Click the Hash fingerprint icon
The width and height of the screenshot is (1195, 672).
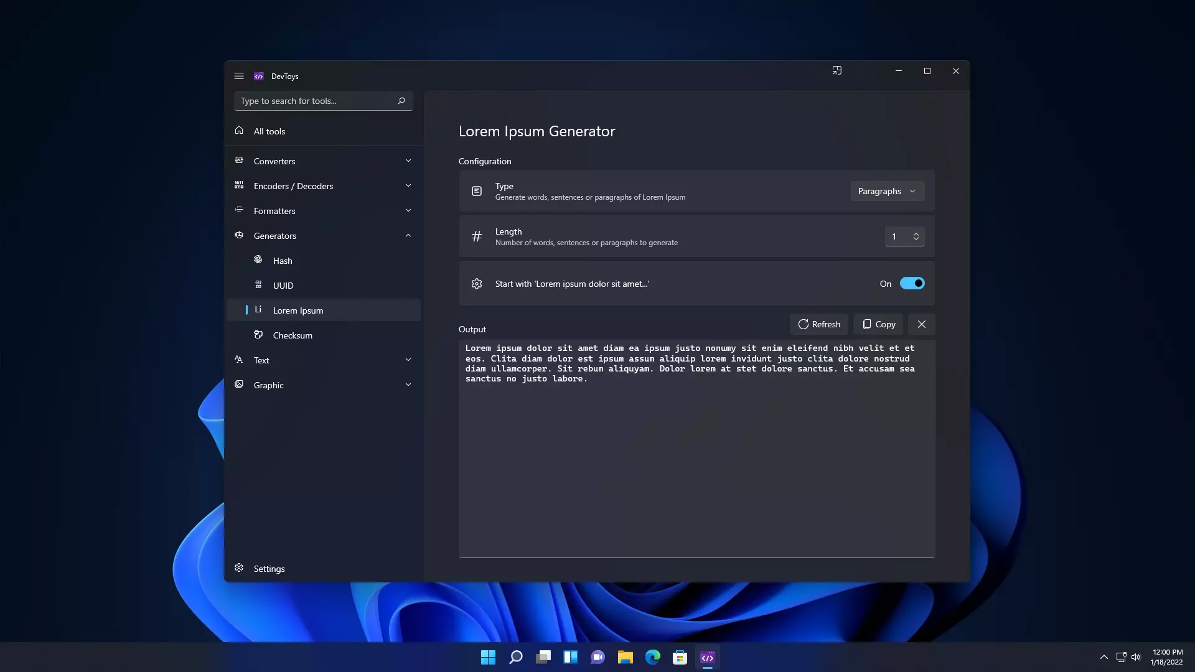point(258,260)
